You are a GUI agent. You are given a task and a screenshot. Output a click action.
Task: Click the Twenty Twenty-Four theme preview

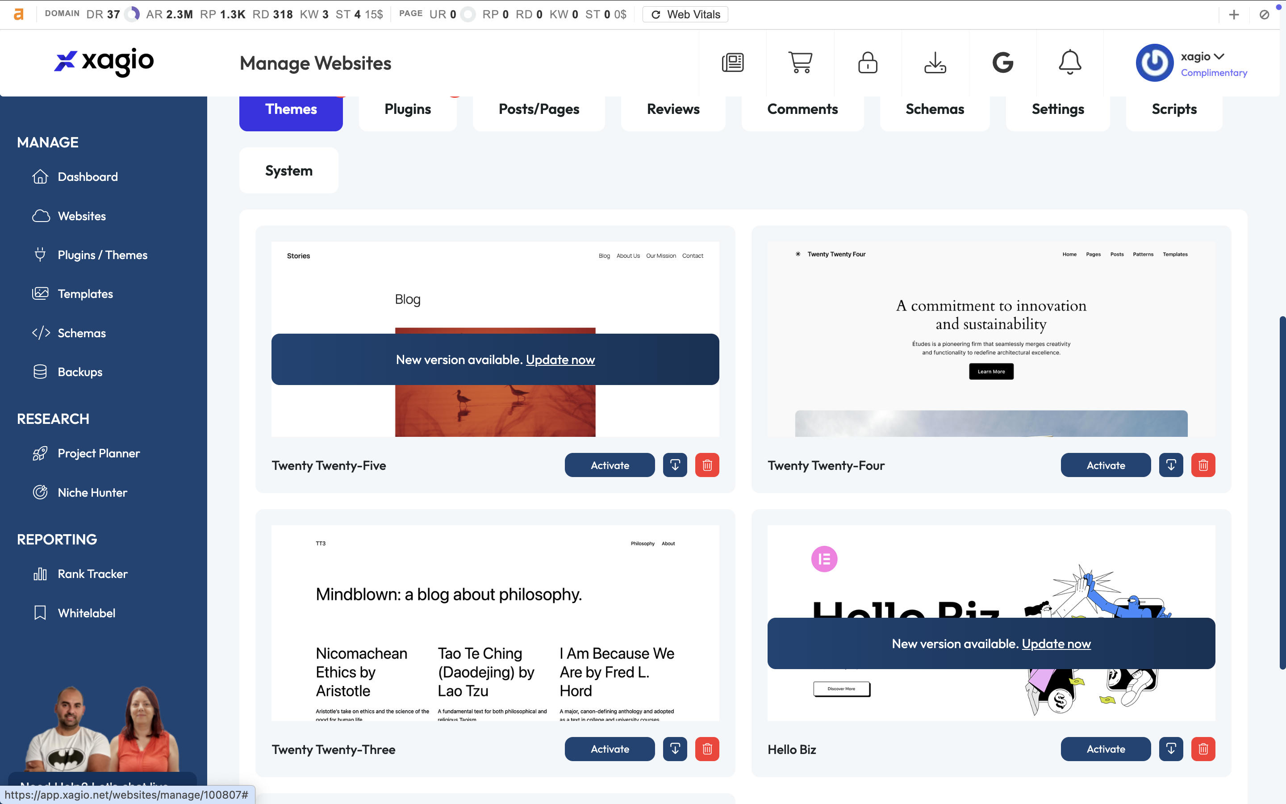coord(991,339)
